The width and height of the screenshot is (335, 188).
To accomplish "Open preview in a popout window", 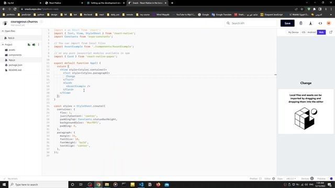I will point(331,32).
